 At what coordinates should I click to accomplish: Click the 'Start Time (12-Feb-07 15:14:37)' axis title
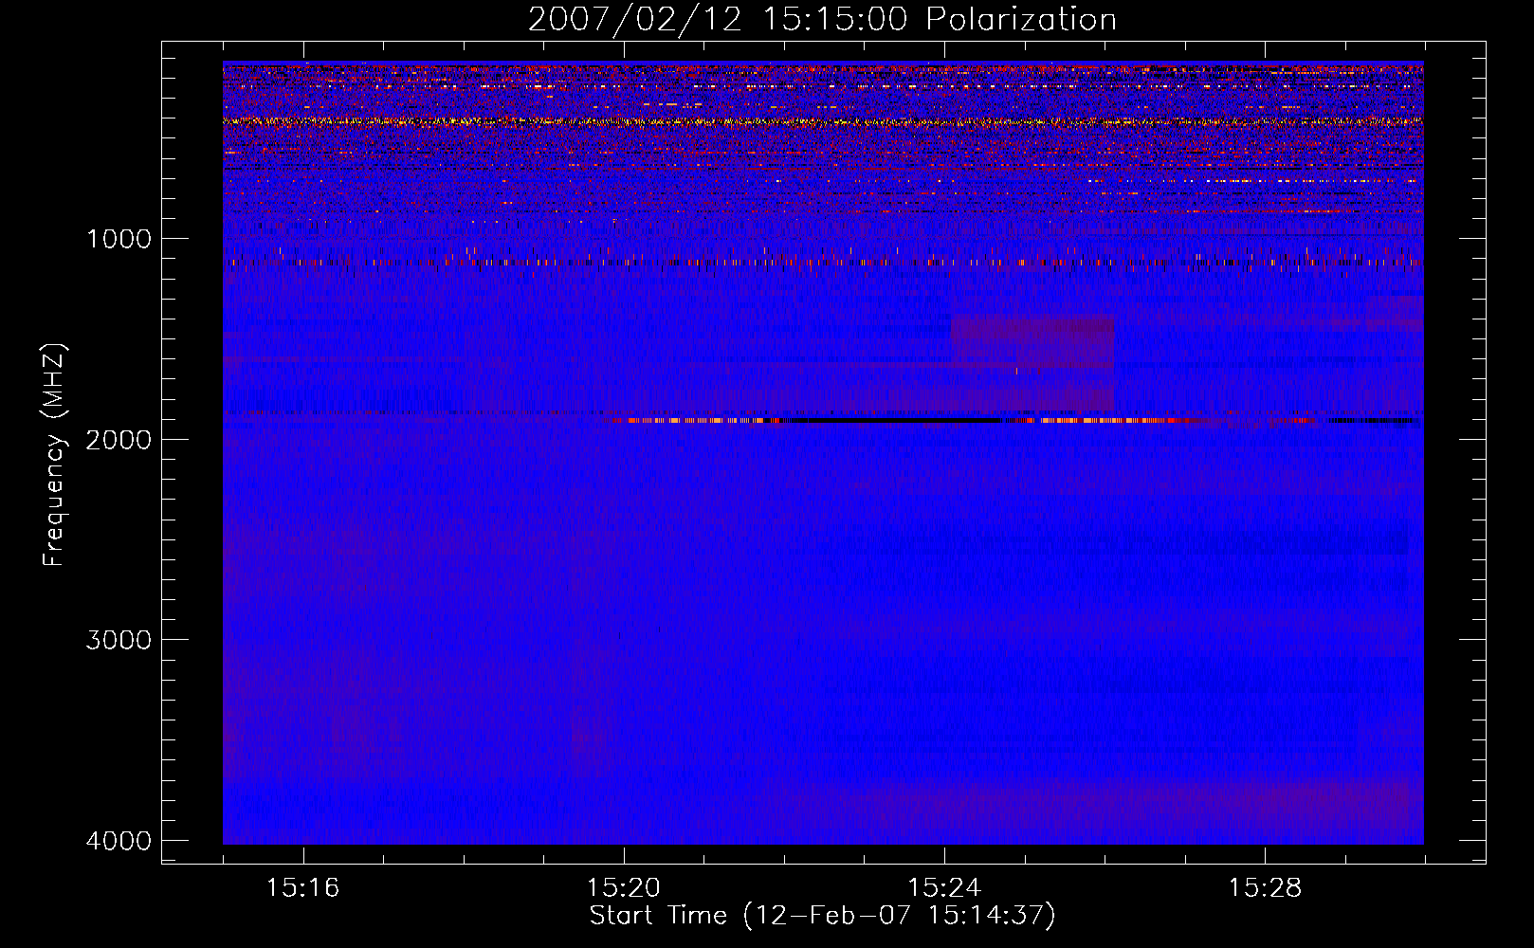pyautogui.click(x=822, y=916)
